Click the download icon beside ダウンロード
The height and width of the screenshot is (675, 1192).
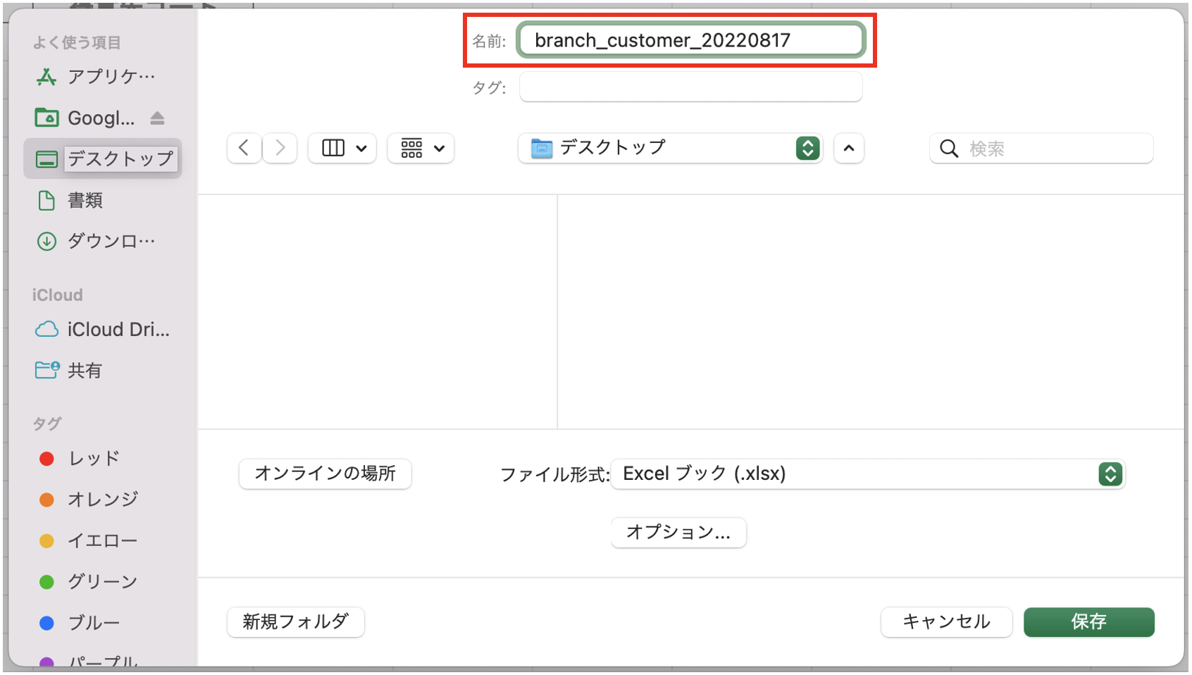point(46,241)
